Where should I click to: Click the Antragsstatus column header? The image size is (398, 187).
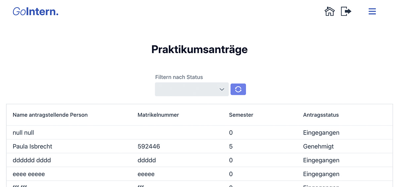pos(321,115)
